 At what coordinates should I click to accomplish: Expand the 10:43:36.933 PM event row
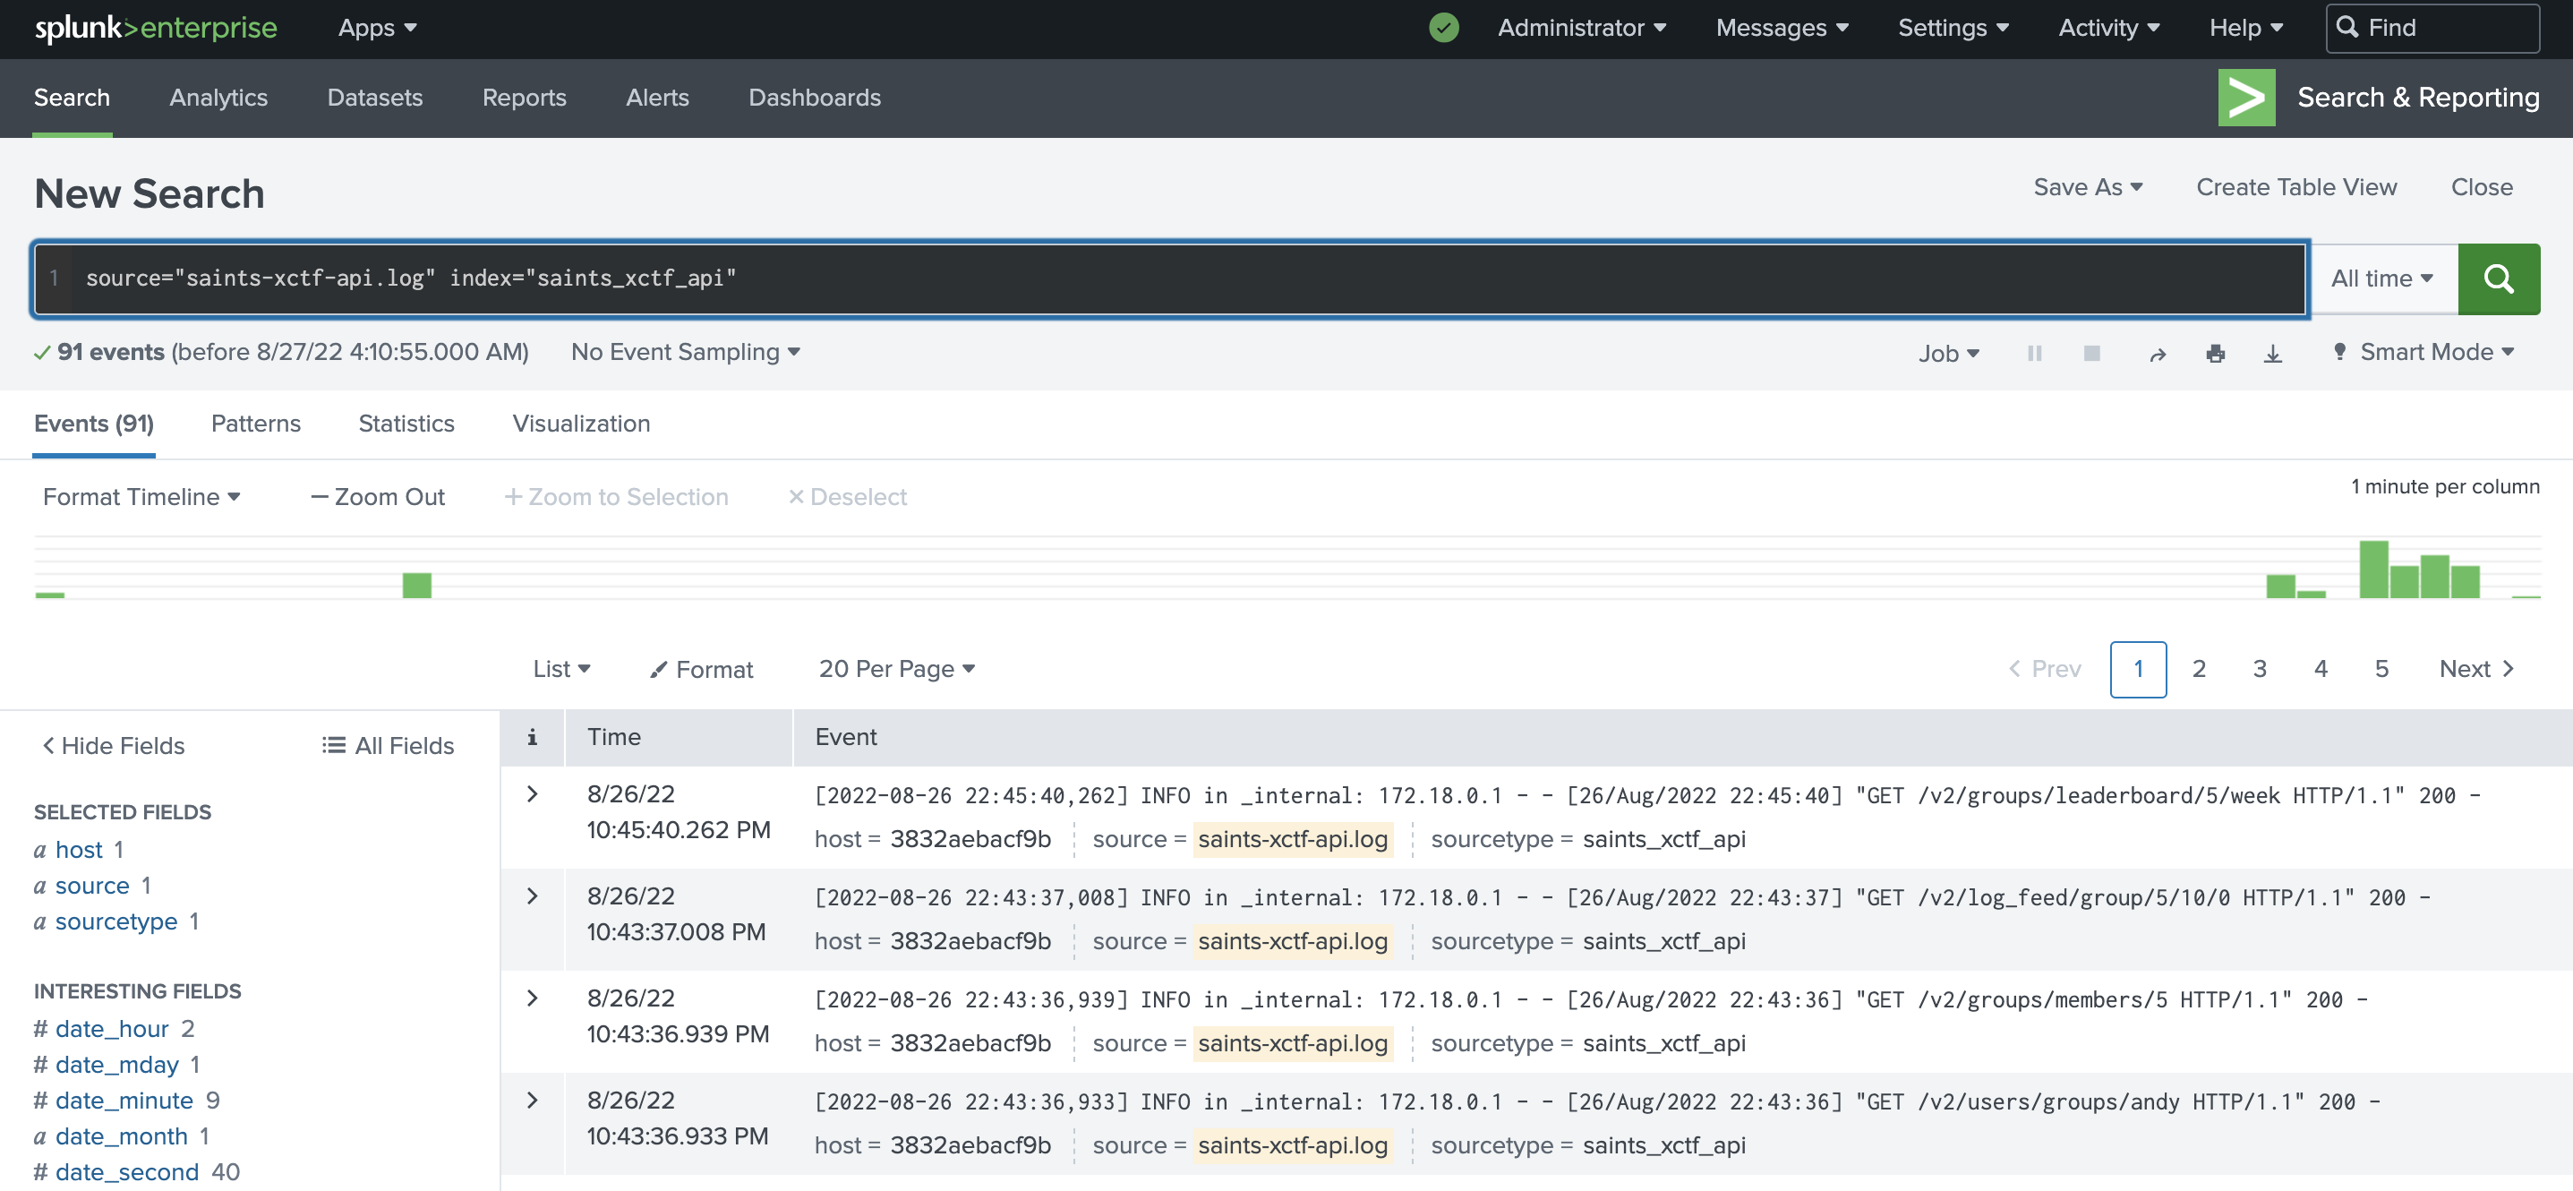coord(533,1100)
